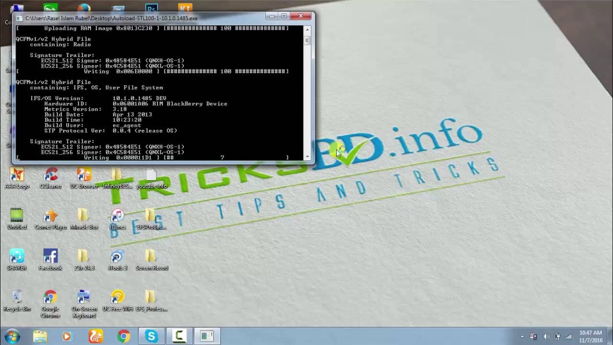Open the power status tray icon

point(557,337)
